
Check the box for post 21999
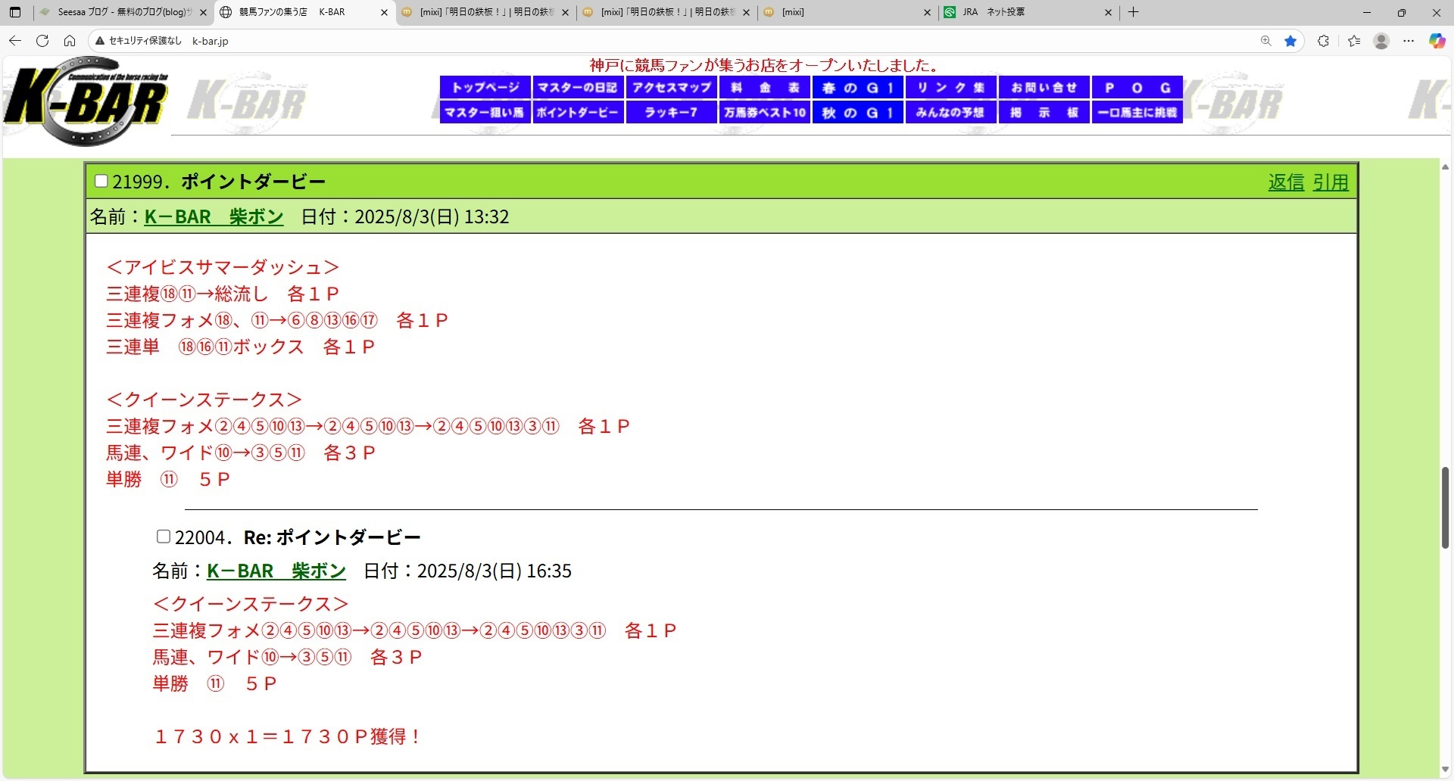(101, 181)
